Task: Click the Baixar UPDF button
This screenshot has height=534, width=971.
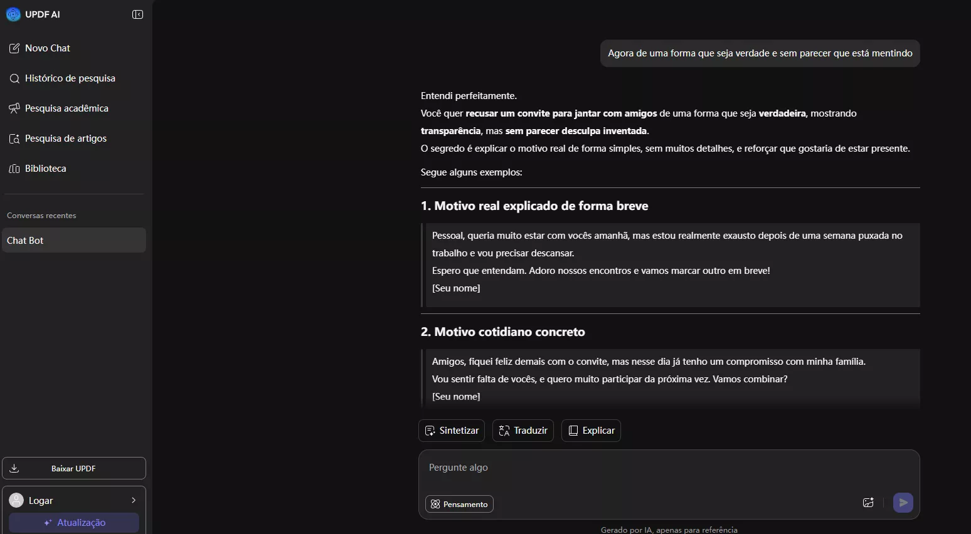Action: [x=74, y=468]
